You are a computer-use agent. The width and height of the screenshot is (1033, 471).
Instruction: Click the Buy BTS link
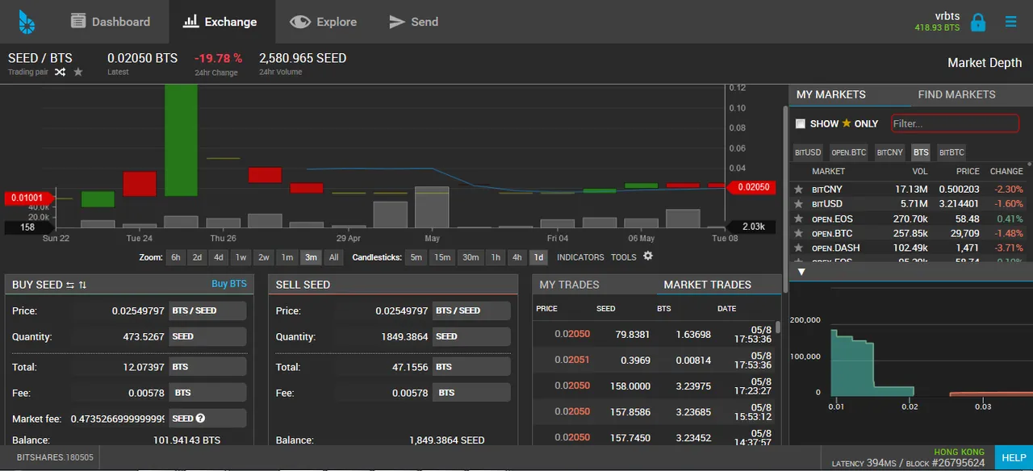coord(229,284)
